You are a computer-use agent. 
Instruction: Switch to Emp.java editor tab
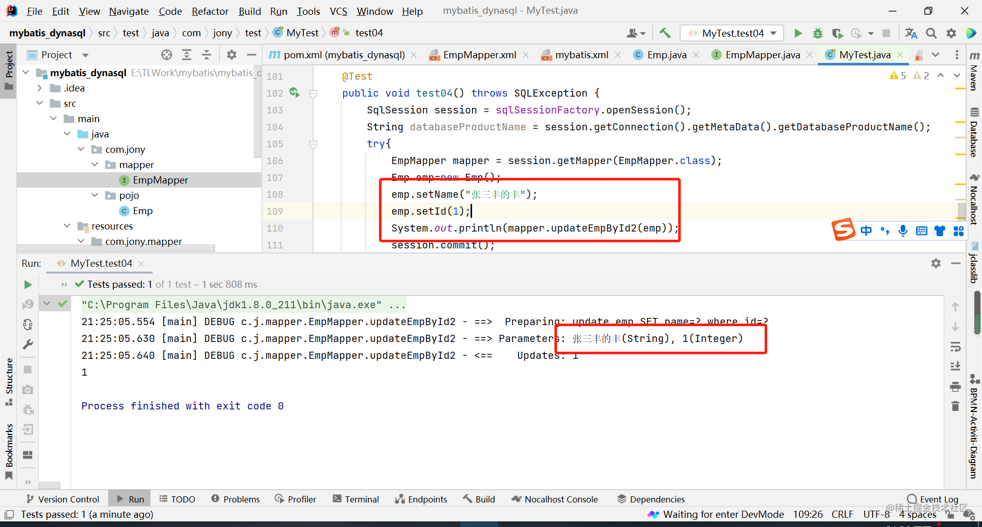tap(660, 55)
